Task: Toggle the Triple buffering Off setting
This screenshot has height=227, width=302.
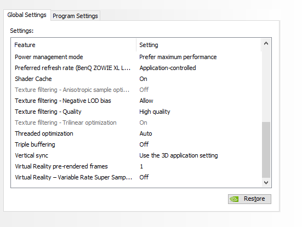Action: (144, 144)
